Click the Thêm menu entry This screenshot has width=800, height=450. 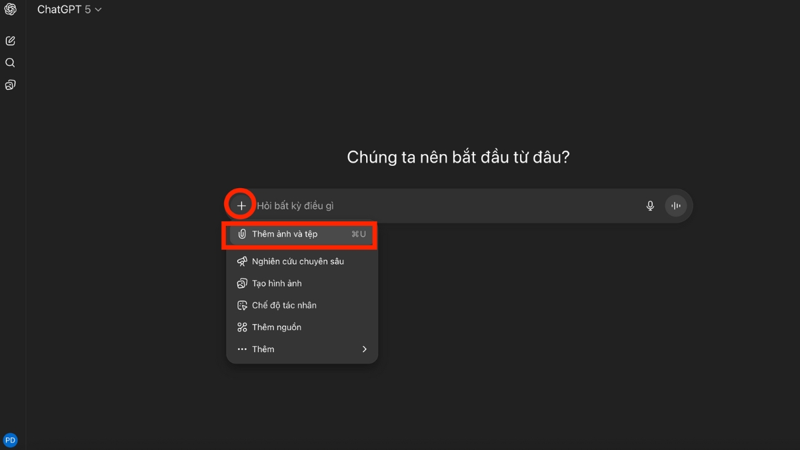click(263, 349)
